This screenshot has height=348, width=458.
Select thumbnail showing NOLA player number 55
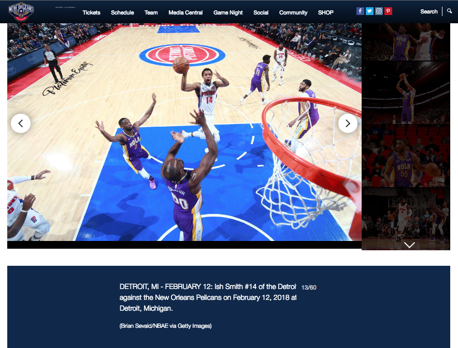tap(406, 156)
